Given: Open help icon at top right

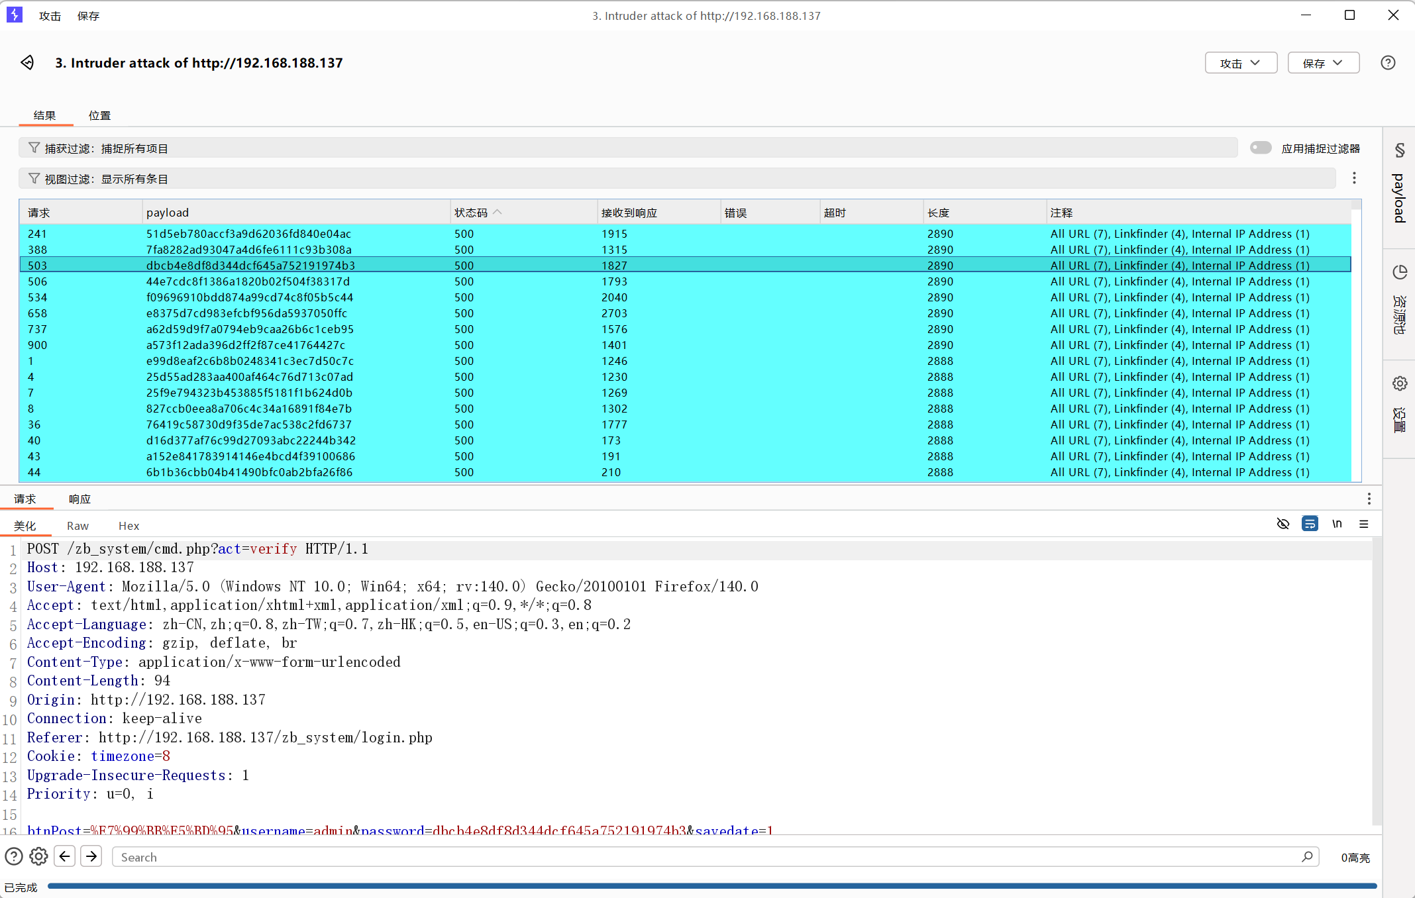Looking at the screenshot, I should 1388,63.
